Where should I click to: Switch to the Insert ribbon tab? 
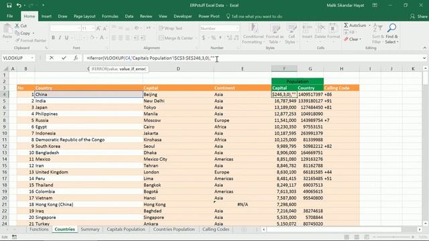point(46,16)
